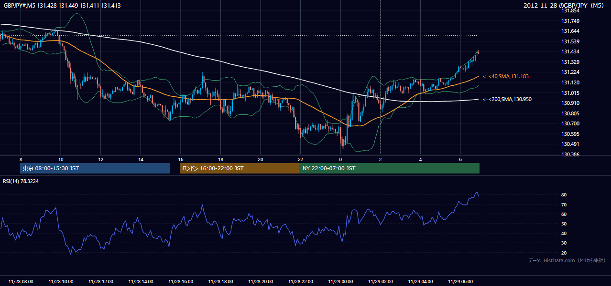
Task: Select the NY 22:00-07:00 JST session bar
Action: pyautogui.click(x=390, y=168)
